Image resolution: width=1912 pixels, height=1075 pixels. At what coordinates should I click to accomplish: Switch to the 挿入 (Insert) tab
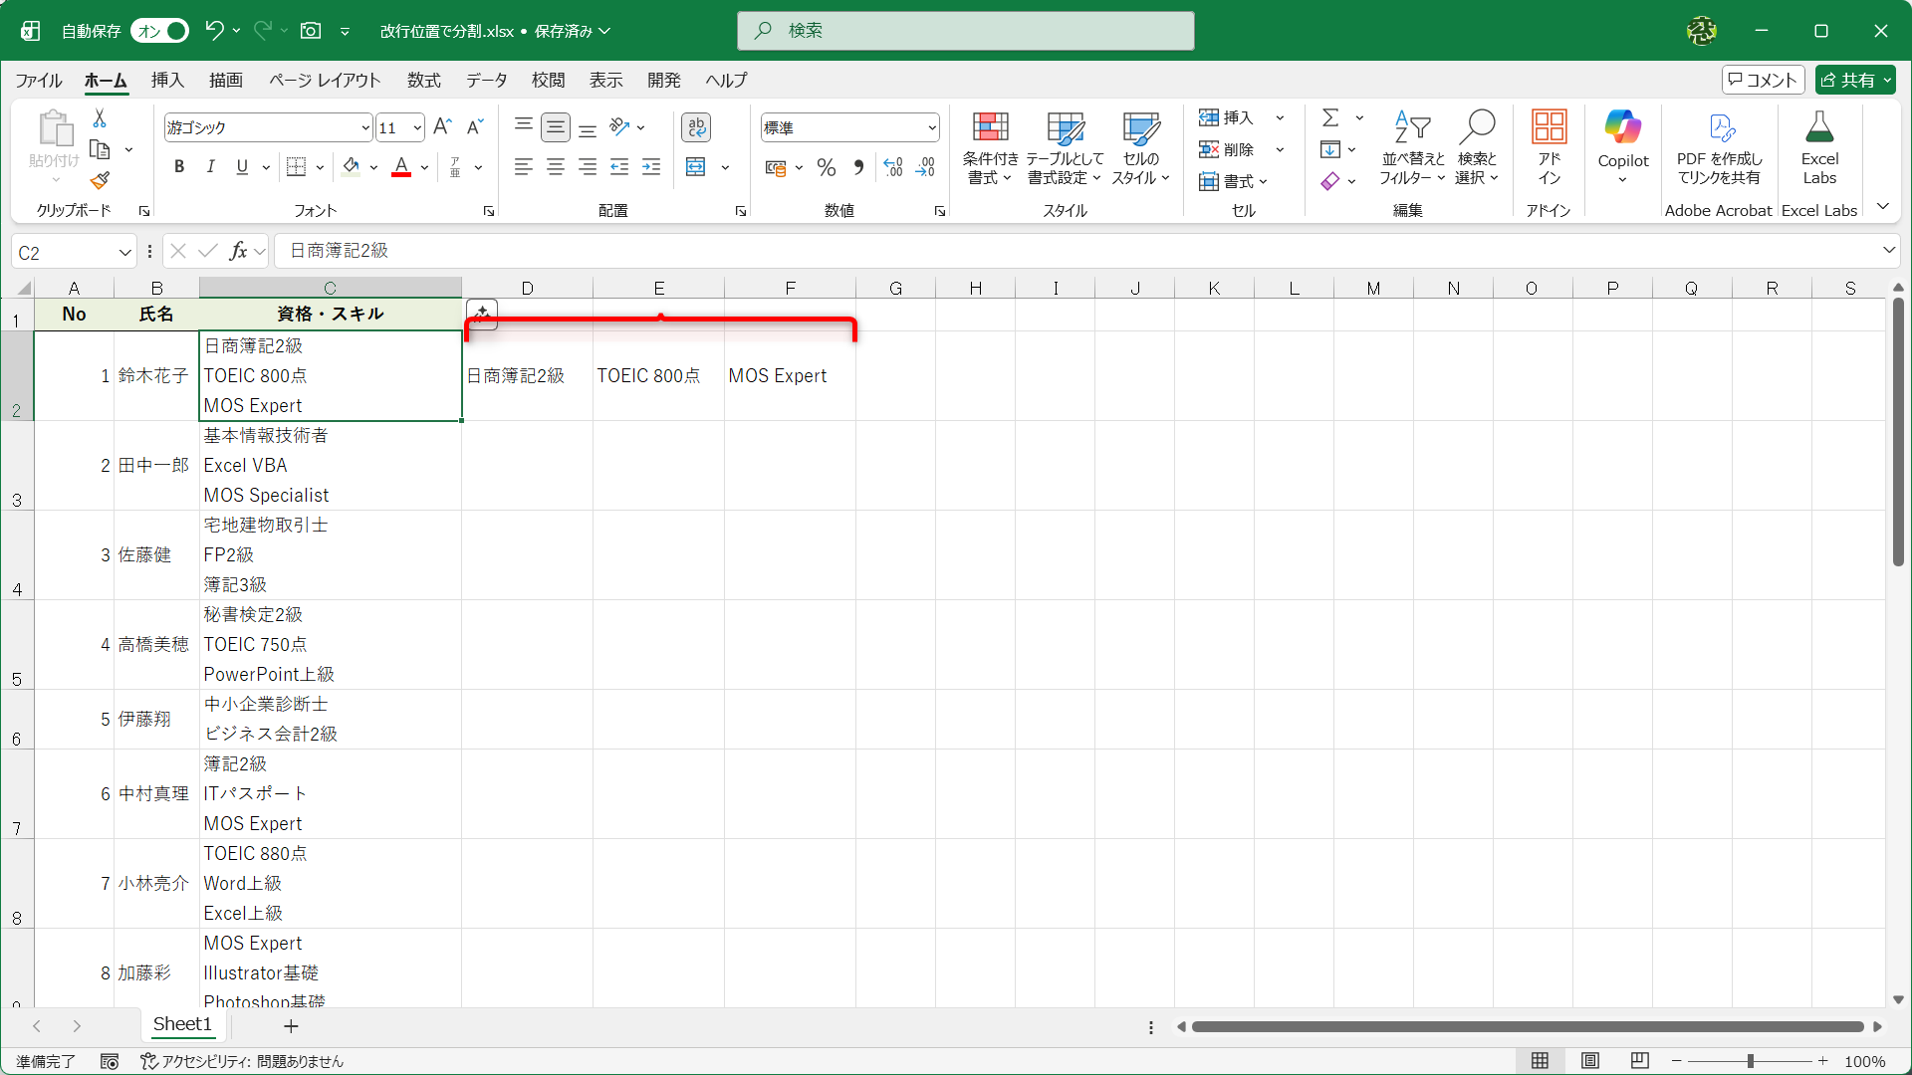167,80
